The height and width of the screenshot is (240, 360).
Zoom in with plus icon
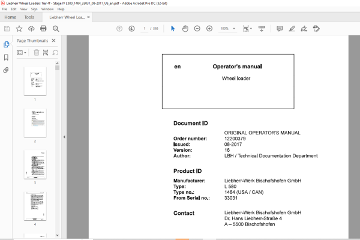click(x=209, y=29)
